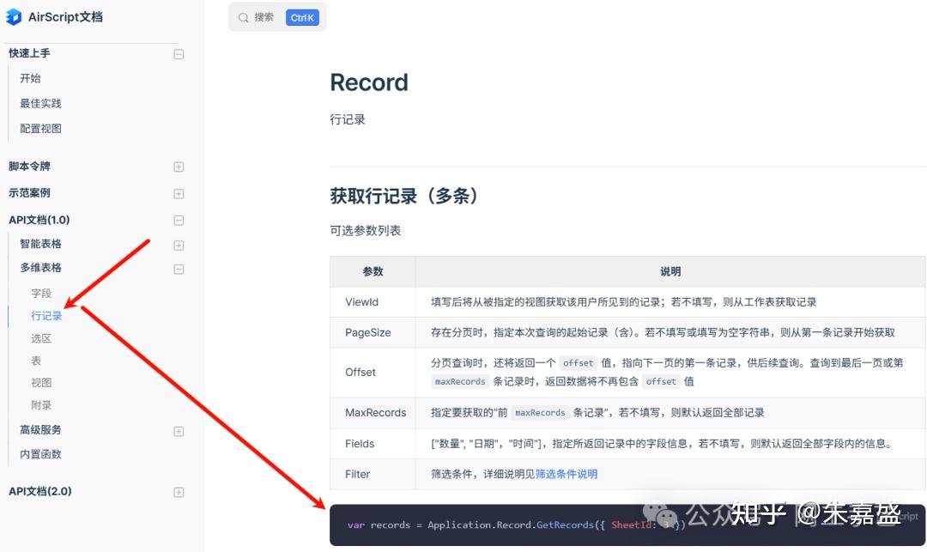The width and height of the screenshot is (927, 552).
Task: Click the 高级服务 label
Action: (x=41, y=429)
